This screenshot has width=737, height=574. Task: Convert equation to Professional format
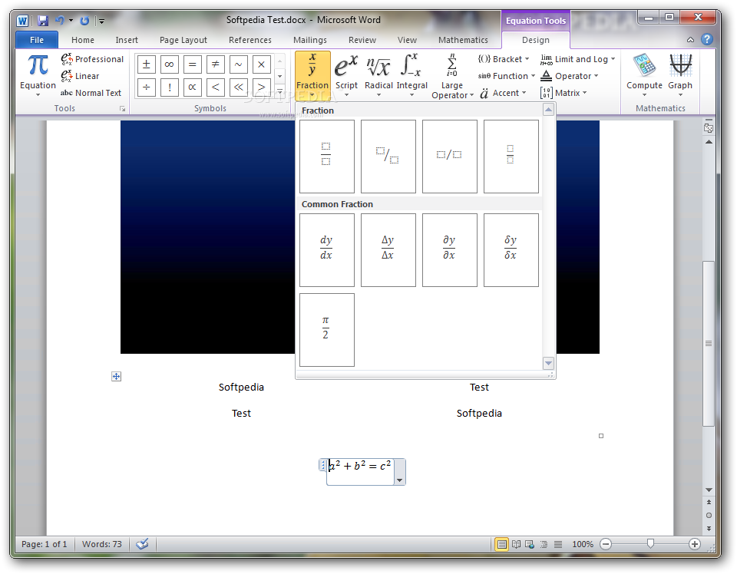[92, 59]
